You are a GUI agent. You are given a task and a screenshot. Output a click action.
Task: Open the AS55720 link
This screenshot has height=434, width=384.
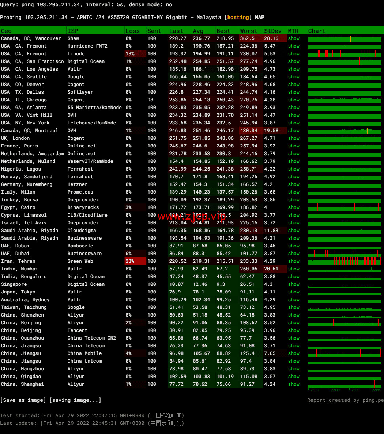[118, 18]
